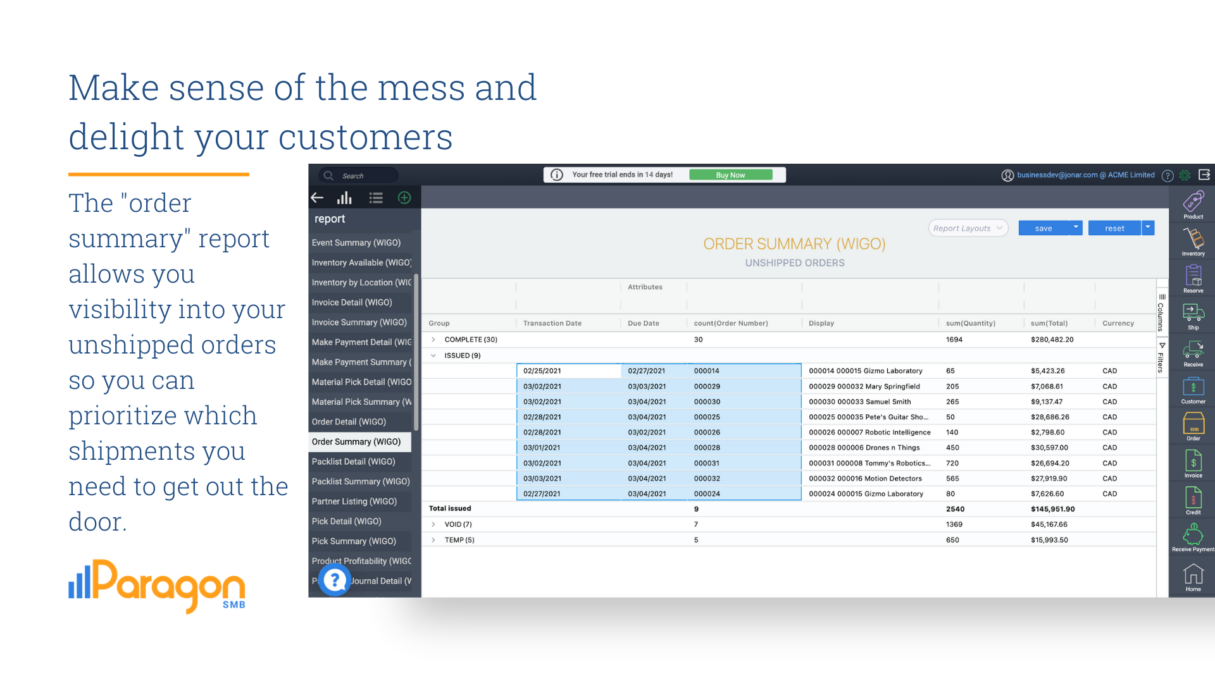
Task: Select Material Pick Detail (WIGO) report
Action: tap(360, 382)
